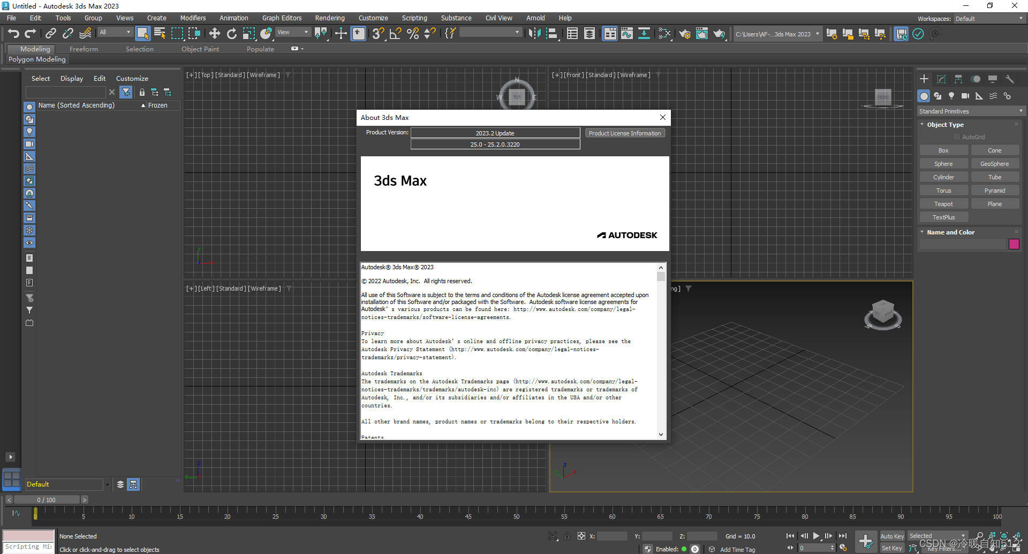Select the Select and Link tool

coord(50,34)
